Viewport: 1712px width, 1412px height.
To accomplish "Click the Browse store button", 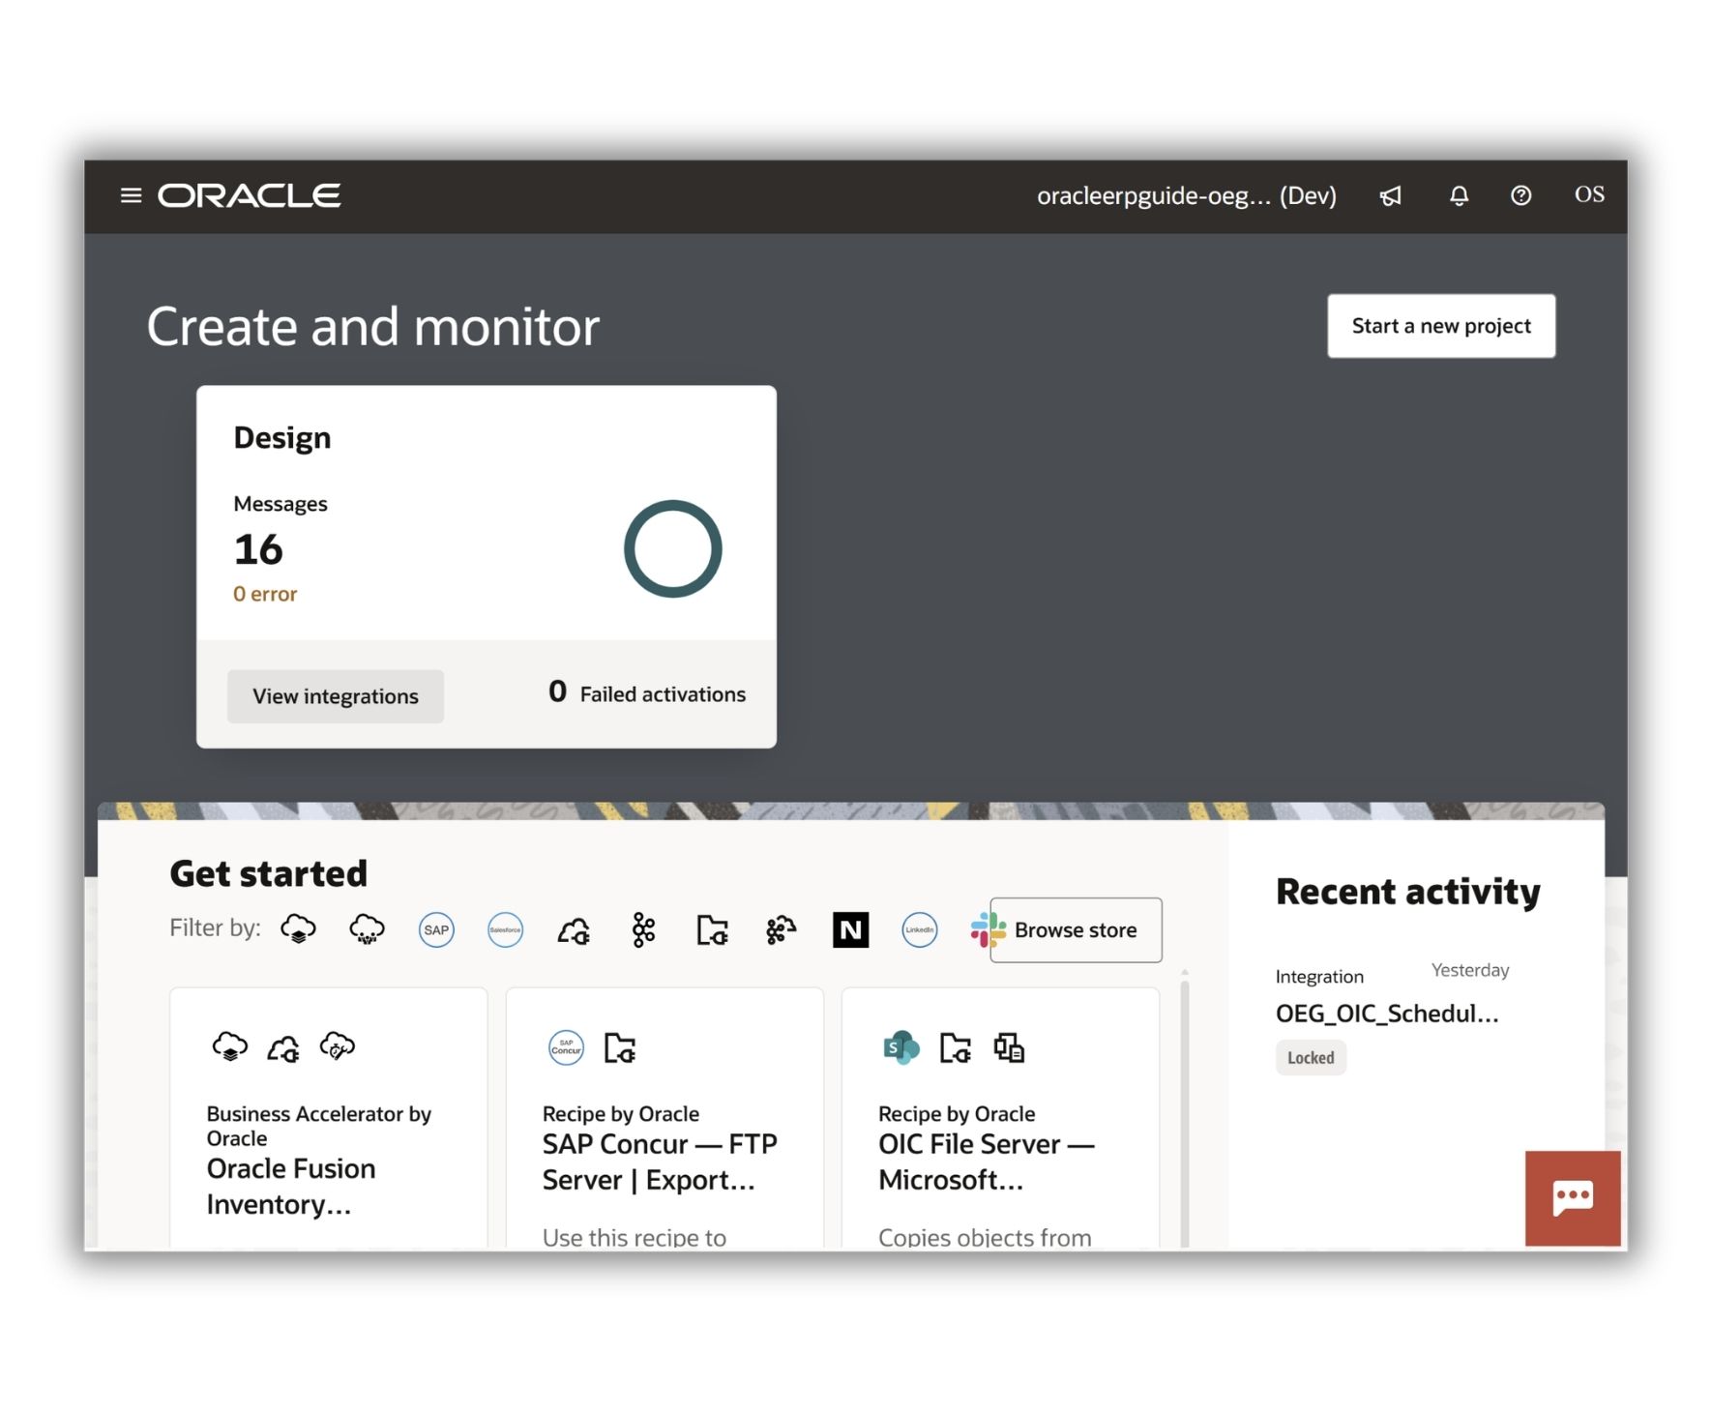I will pyautogui.click(x=1076, y=930).
